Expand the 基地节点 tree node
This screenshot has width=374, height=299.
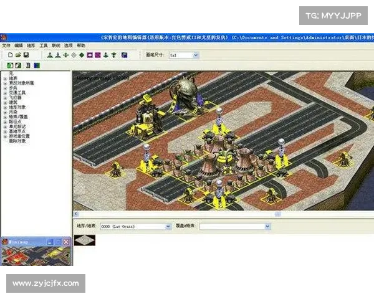pyautogui.click(x=5, y=131)
